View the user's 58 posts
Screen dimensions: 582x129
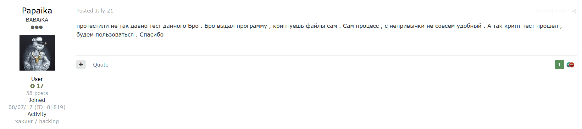tap(37, 93)
